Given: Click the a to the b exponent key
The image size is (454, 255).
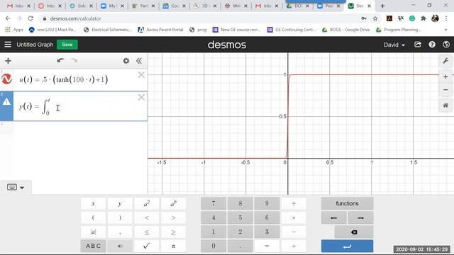Looking at the screenshot, I should tap(173, 203).
